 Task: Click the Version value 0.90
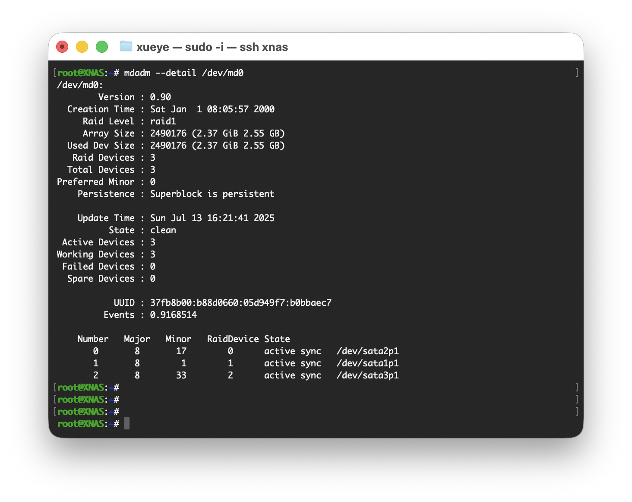pos(160,97)
